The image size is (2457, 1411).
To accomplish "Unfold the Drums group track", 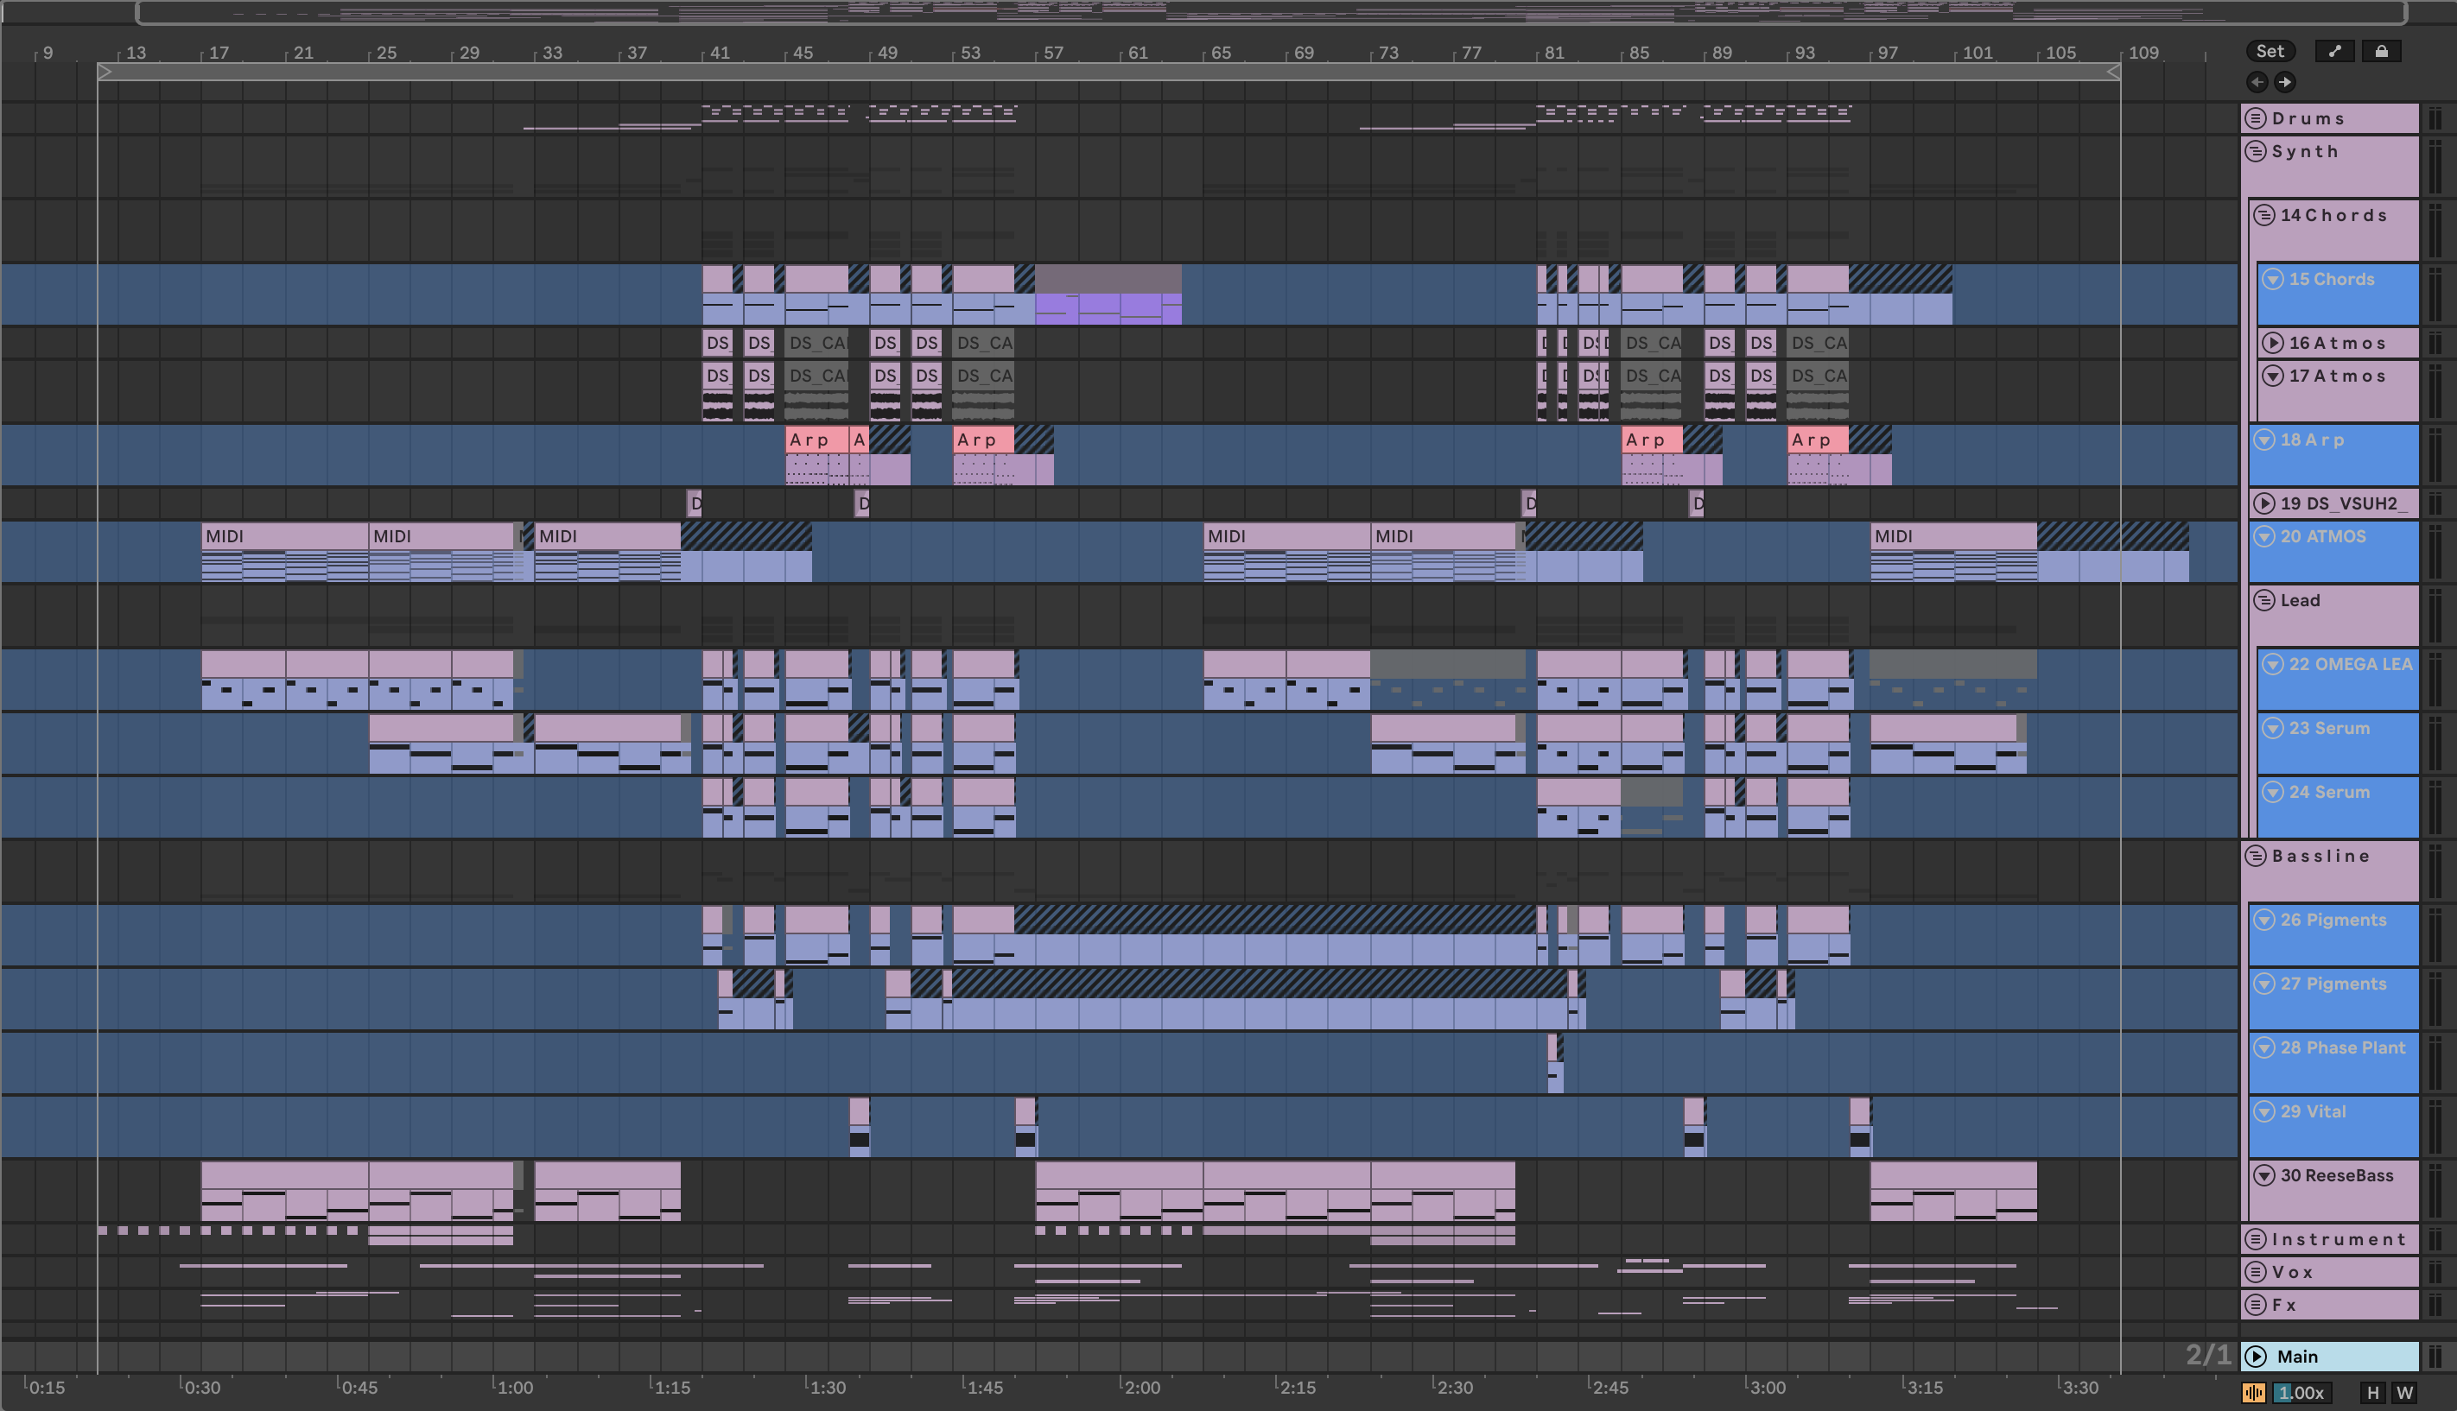I will click(2257, 118).
